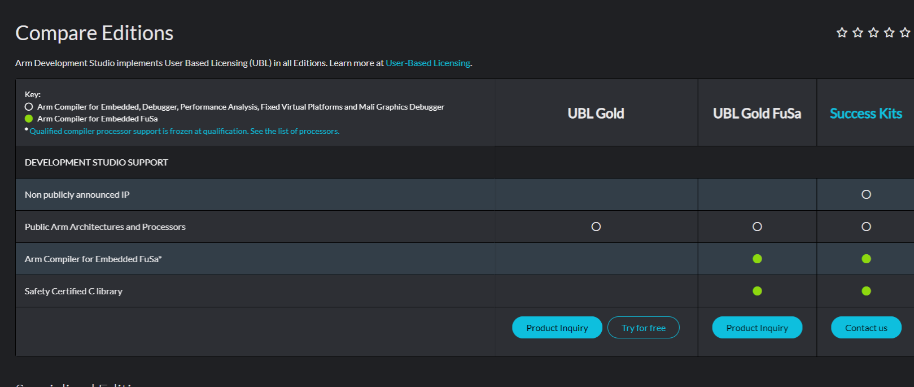Click the DEVELOPMENT STUDIO SUPPORT section label
The height and width of the screenshot is (387, 914).
[97, 163]
